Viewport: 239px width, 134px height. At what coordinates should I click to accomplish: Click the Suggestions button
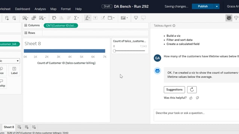point(174,90)
